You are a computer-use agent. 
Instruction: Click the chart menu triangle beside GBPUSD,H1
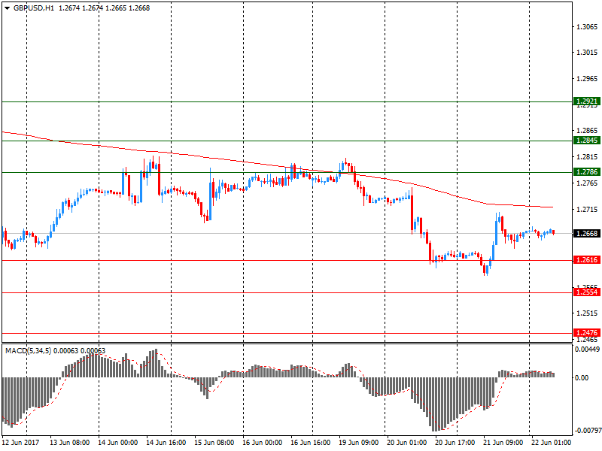pyautogui.click(x=7, y=8)
